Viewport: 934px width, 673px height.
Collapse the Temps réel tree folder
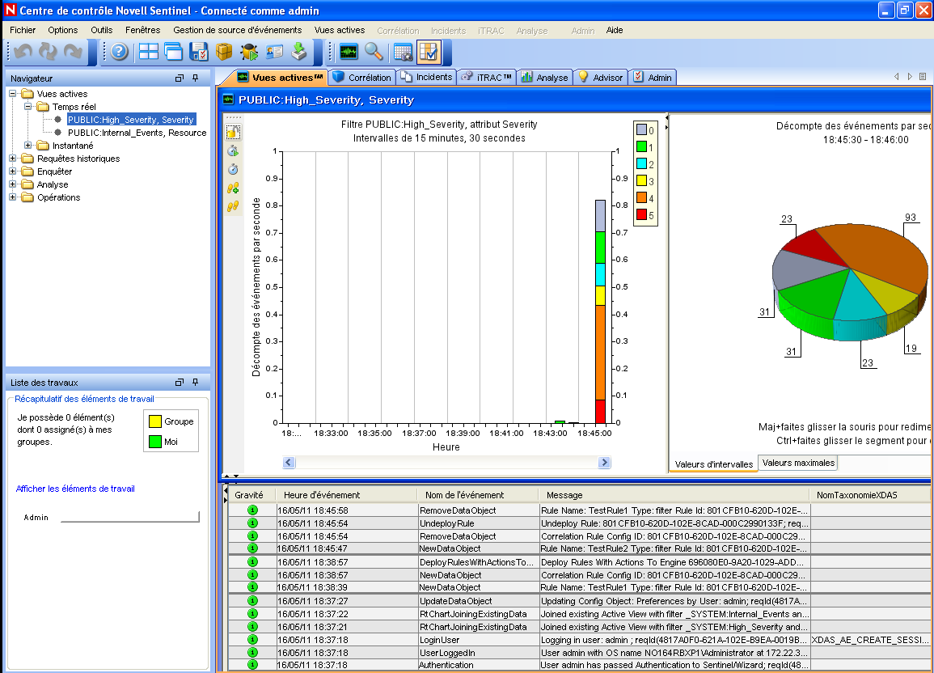point(27,107)
